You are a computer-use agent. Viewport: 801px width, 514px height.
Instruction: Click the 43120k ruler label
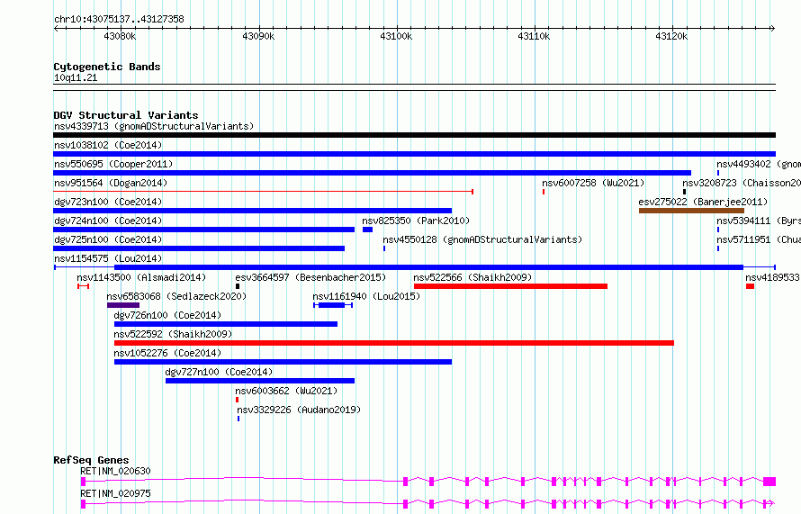[671, 36]
